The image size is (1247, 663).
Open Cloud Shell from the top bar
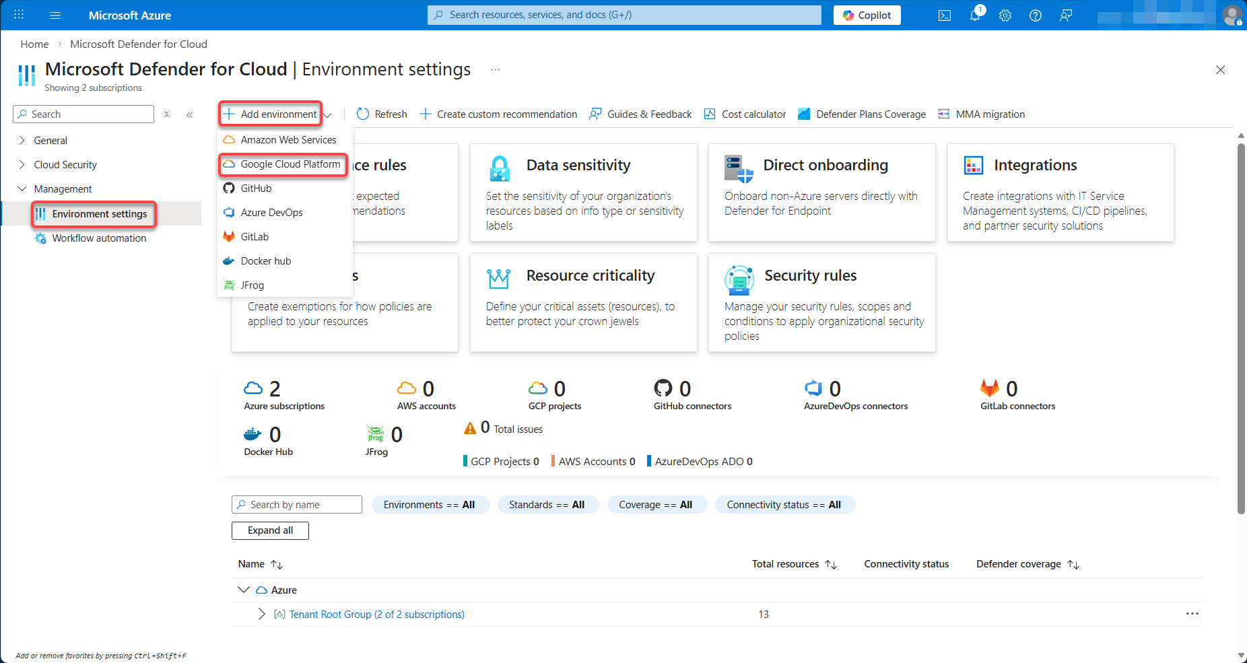(x=945, y=15)
